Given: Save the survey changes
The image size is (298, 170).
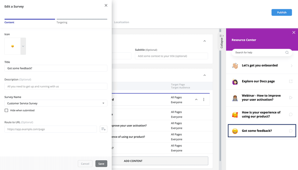Looking at the screenshot, I should coord(101,164).
